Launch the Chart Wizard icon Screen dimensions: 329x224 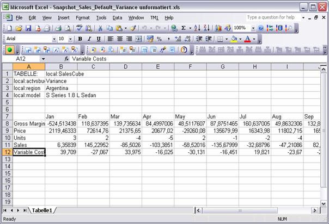pos(218,28)
